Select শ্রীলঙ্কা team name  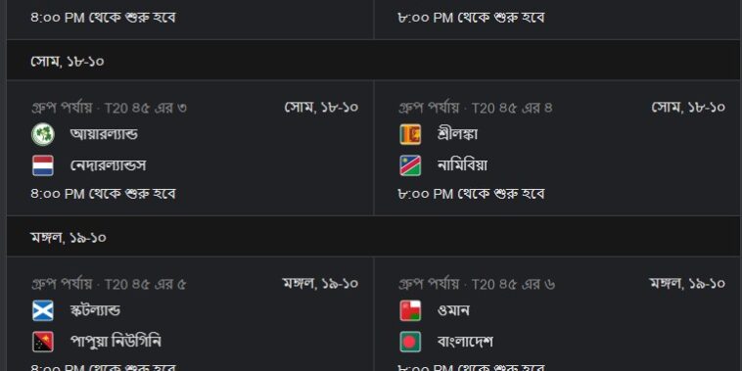tap(457, 134)
